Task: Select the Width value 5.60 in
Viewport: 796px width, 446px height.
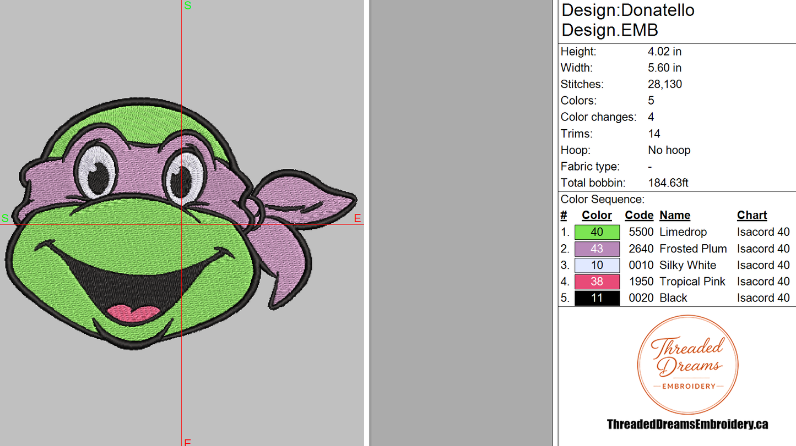Action: pos(664,68)
